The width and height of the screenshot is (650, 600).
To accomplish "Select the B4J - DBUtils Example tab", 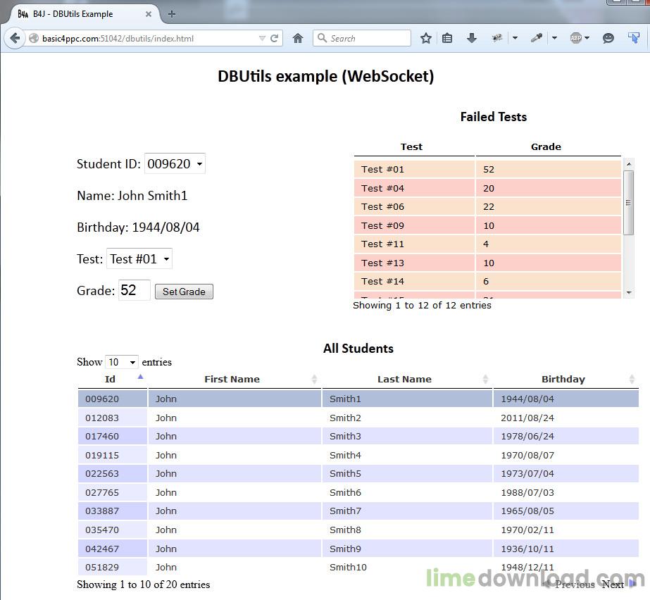I will click(77, 14).
